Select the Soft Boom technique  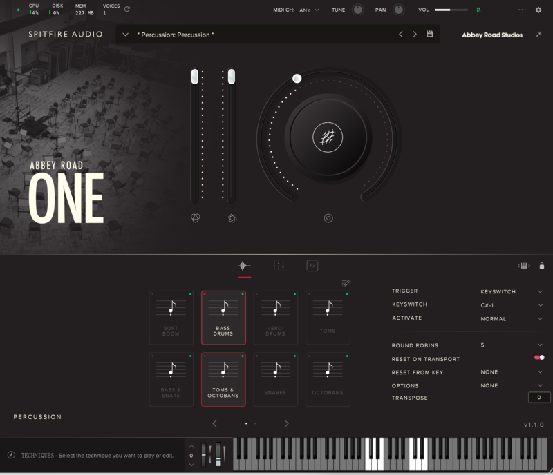point(171,318)
